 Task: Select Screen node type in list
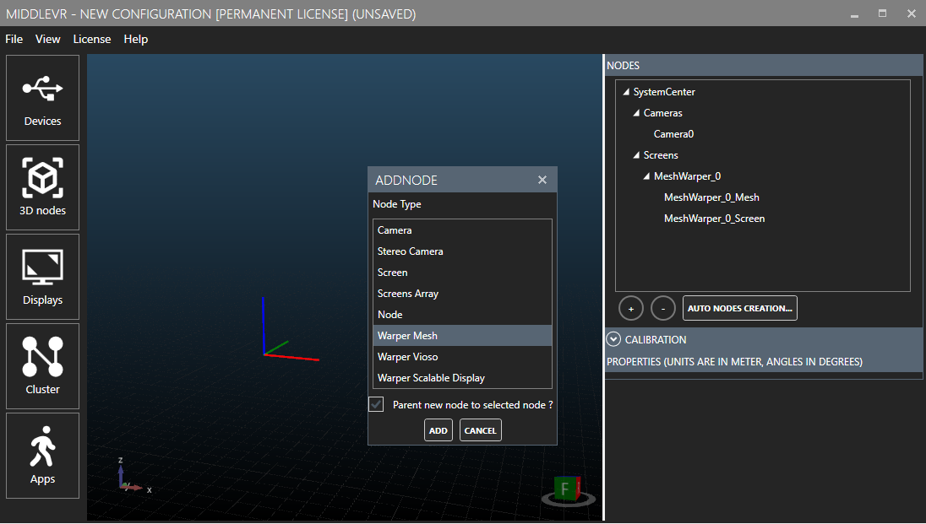coord(462,273)
